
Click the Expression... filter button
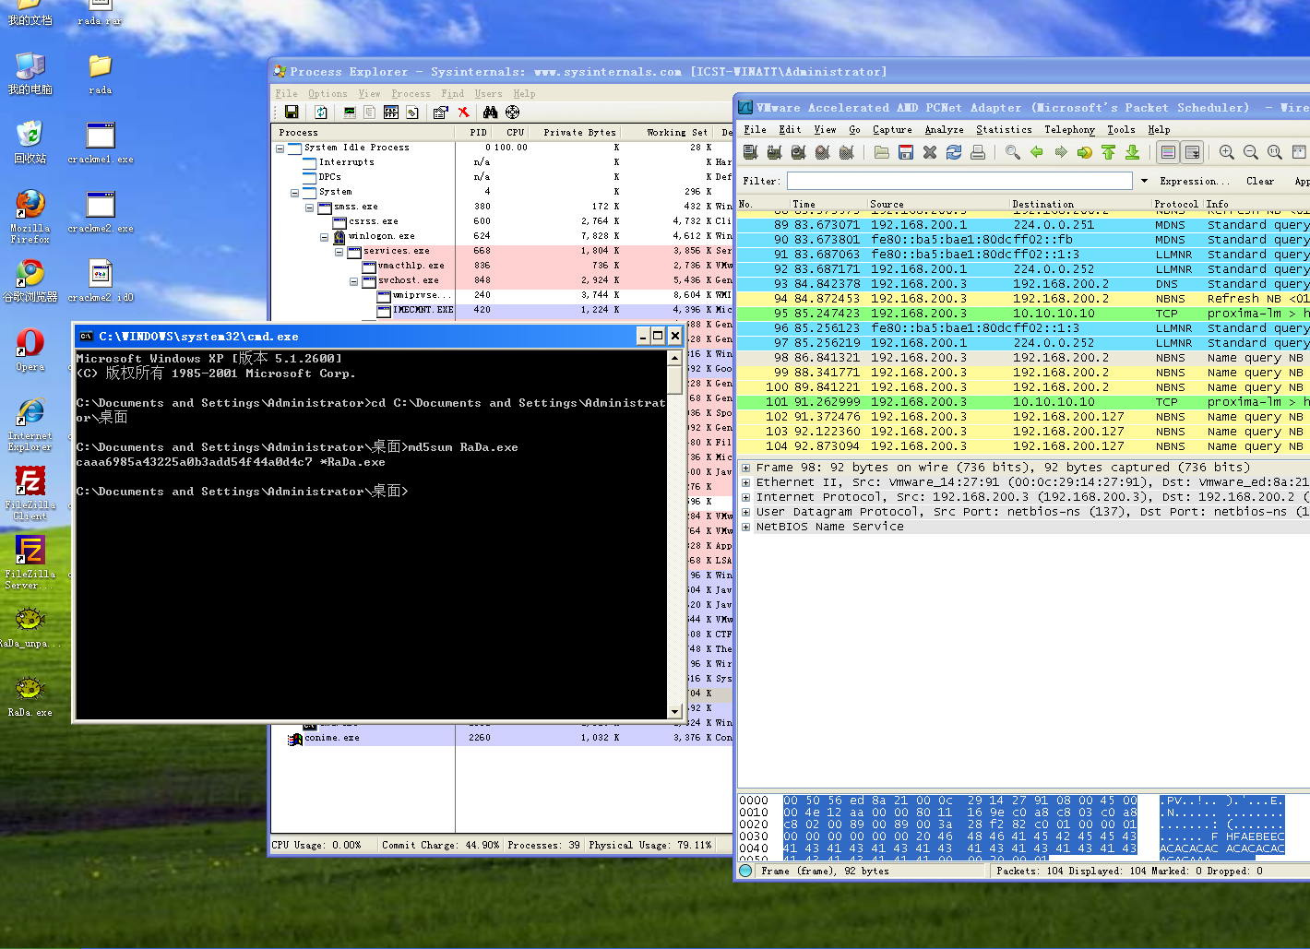[1194, 181]
